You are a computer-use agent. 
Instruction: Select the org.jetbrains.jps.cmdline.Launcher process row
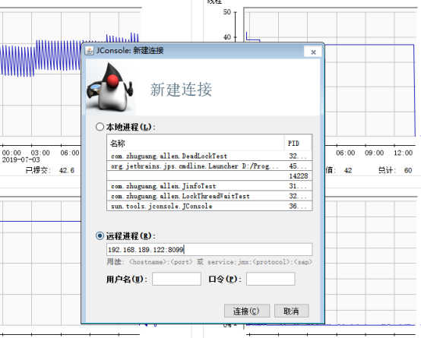pos(210,166)
